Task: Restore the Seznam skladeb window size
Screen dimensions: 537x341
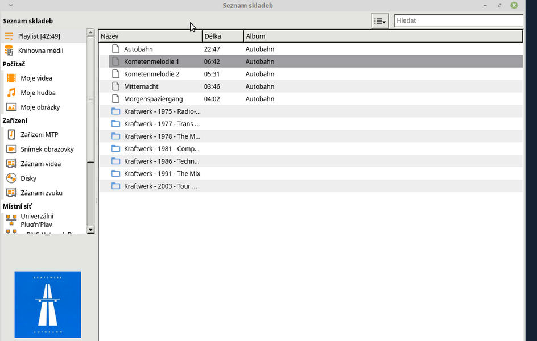Action: tap(499, 5)
